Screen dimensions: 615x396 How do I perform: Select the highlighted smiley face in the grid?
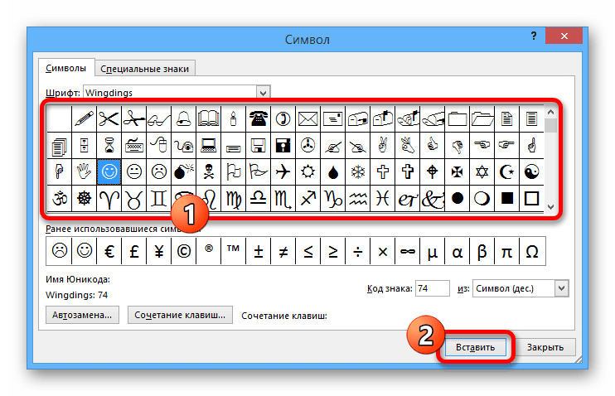pyautogui.click(x=109, y=171)
